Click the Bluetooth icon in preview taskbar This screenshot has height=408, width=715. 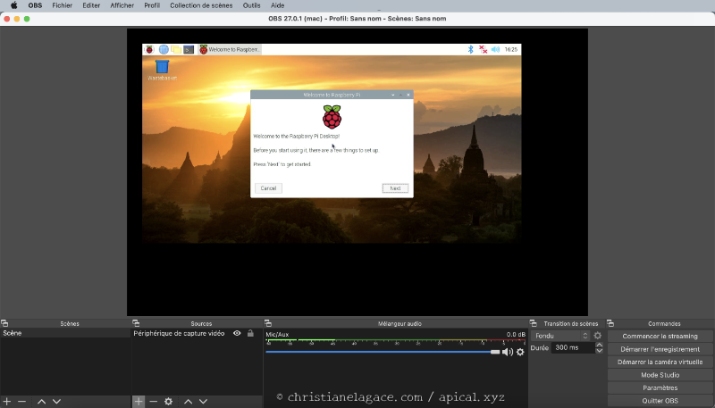pos(471,49)
